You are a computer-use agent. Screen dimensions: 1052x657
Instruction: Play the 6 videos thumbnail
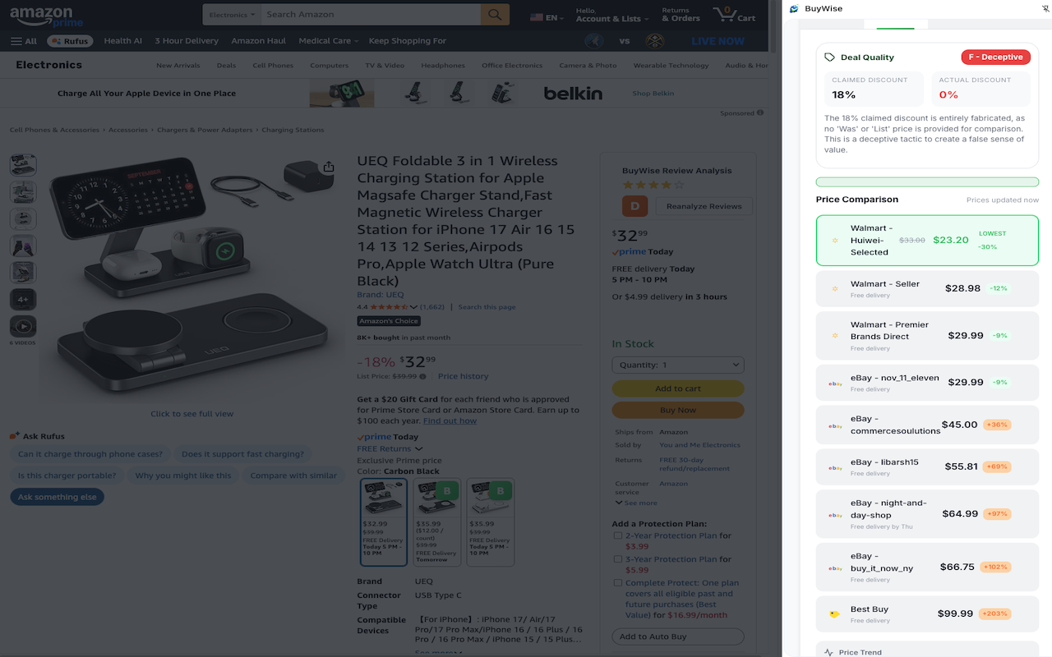(x=23, y=326)
